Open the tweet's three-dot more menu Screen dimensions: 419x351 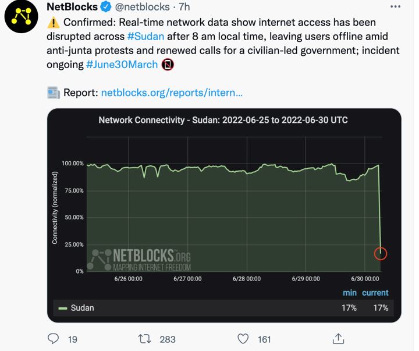point(395,6)
